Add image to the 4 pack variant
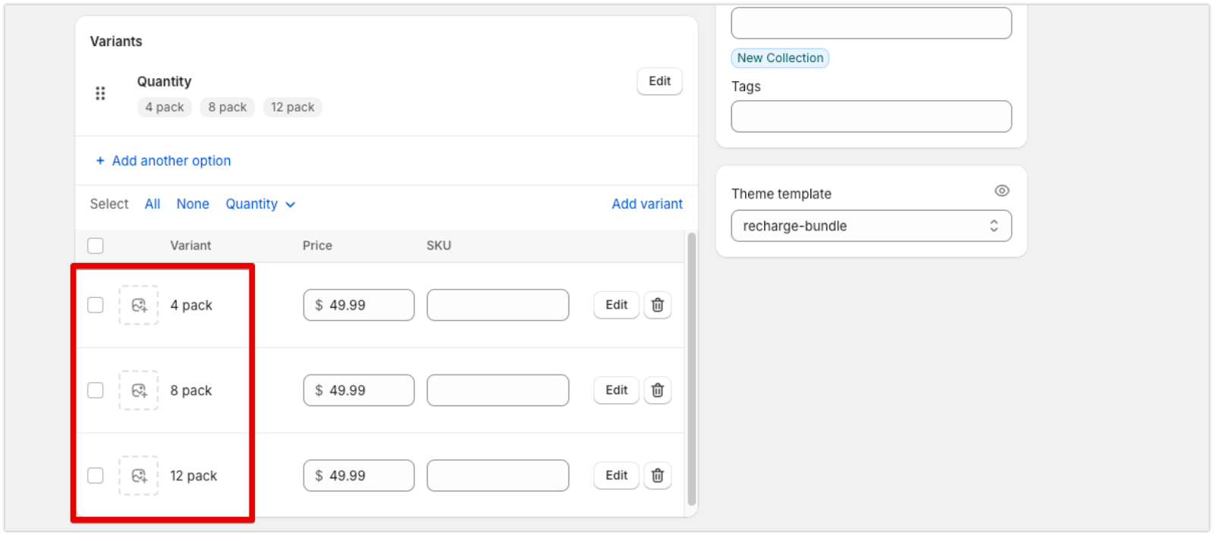Image resolution: width=1214 pixels, height=536 pixels. pos(139,306)
